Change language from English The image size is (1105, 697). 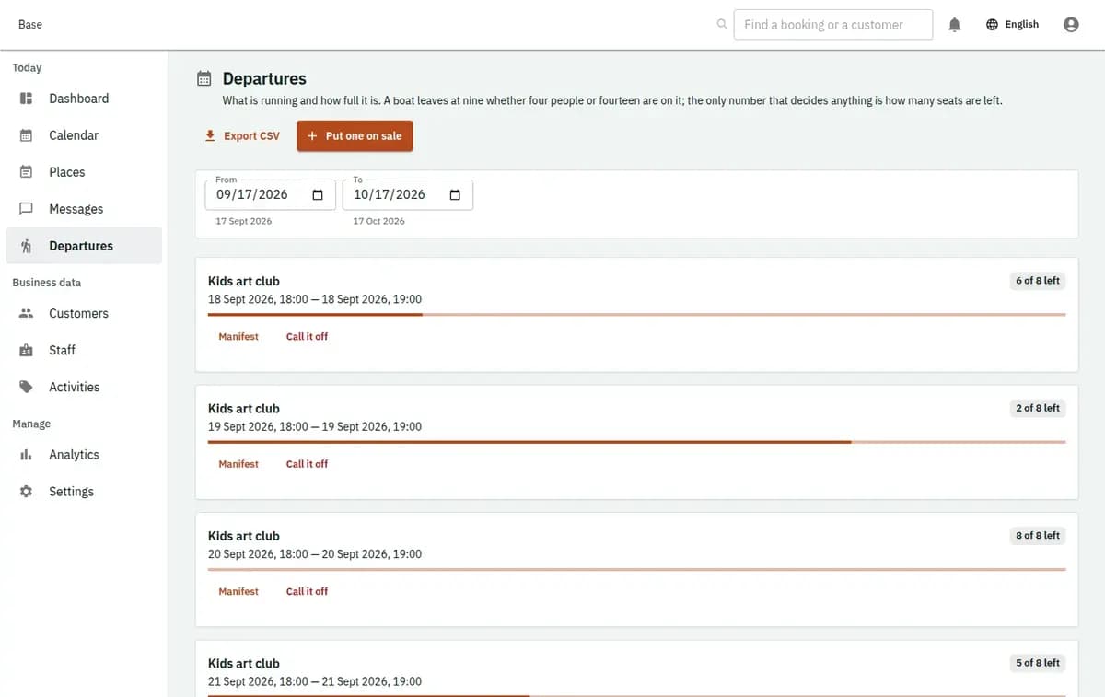point(1012,25)
